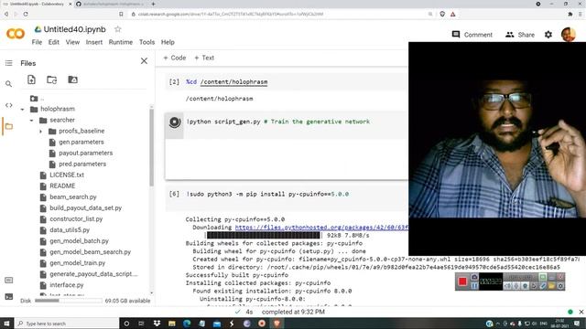Add a new Text cell
The height and width of the screenshot is (329, 586).
[x=204, y=58]
